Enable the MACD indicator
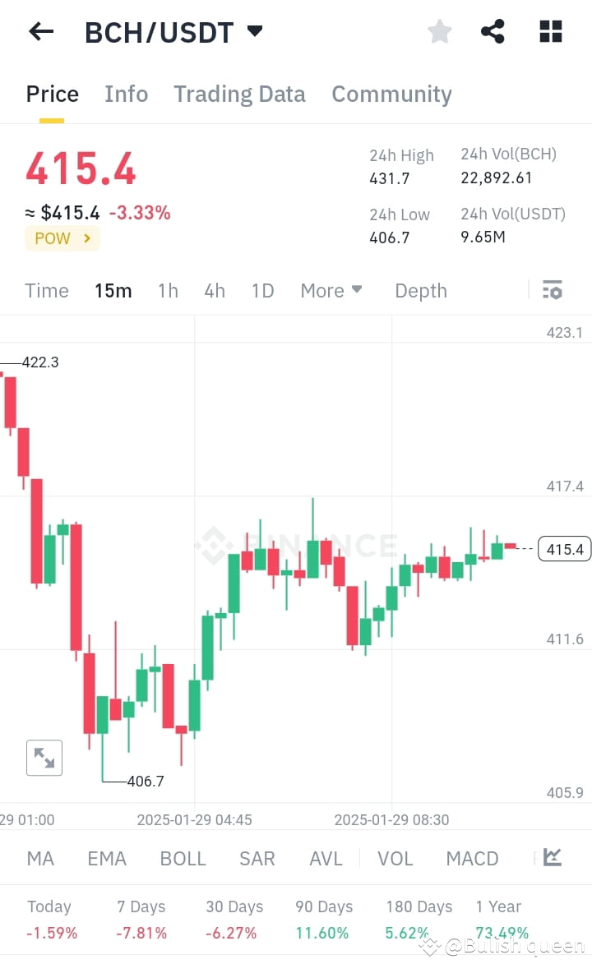This screenshot has height=964, width=592. coord(472,857)
